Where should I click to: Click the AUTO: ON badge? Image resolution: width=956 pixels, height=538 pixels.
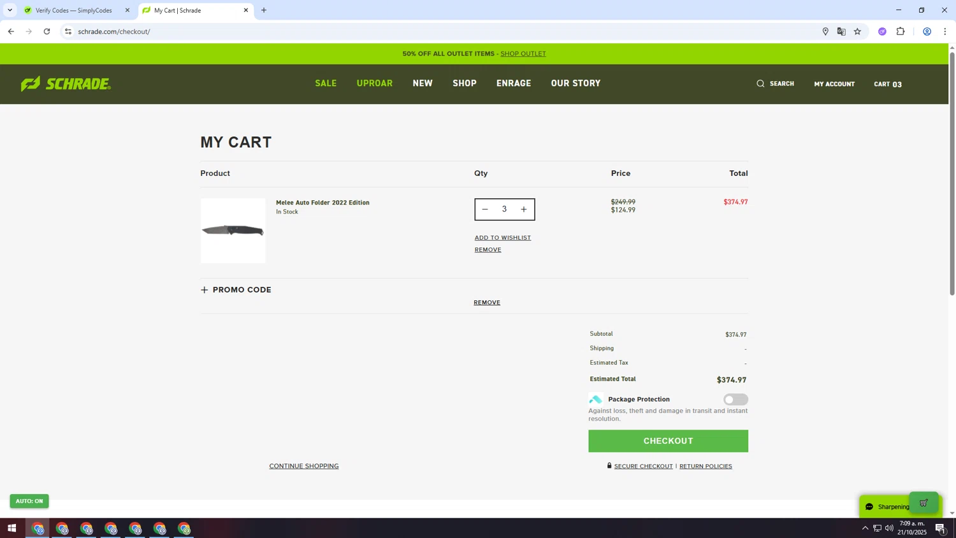coord(29,501)
